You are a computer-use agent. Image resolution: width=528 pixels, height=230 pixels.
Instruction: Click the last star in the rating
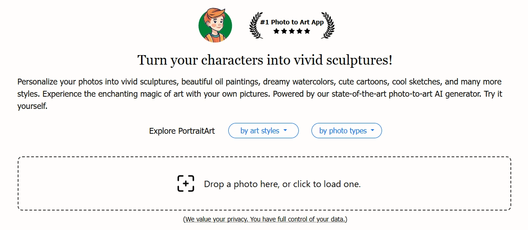click(x=307, y=31)
